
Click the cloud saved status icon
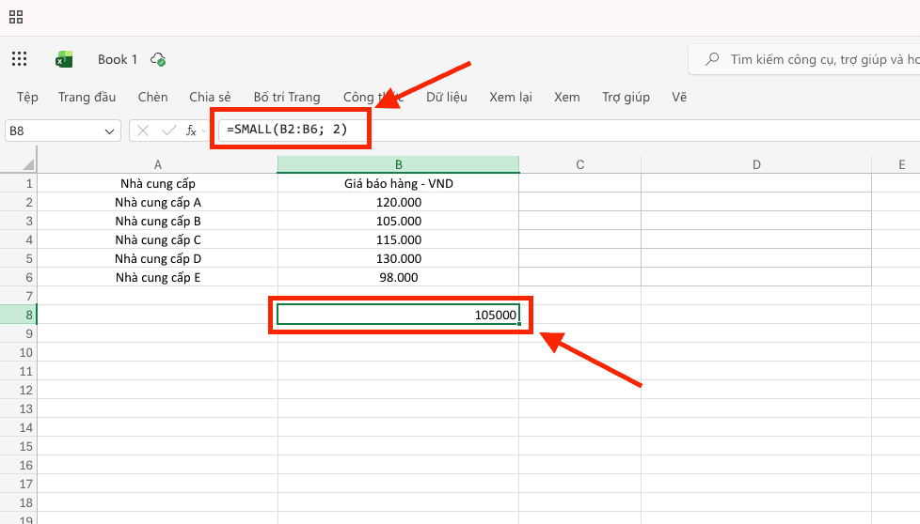pos(158,59)
